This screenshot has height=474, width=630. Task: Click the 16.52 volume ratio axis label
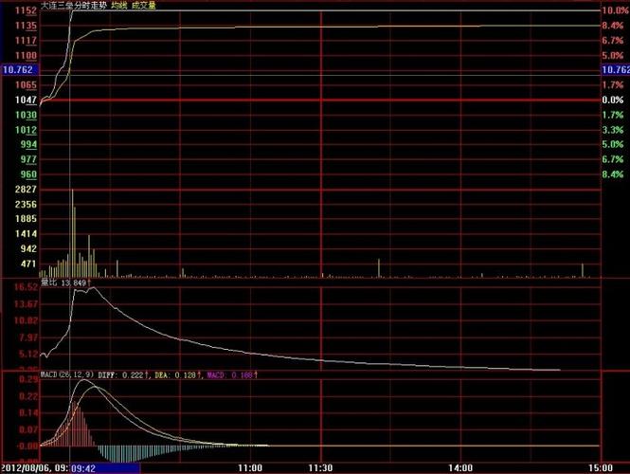click(26, 287)
